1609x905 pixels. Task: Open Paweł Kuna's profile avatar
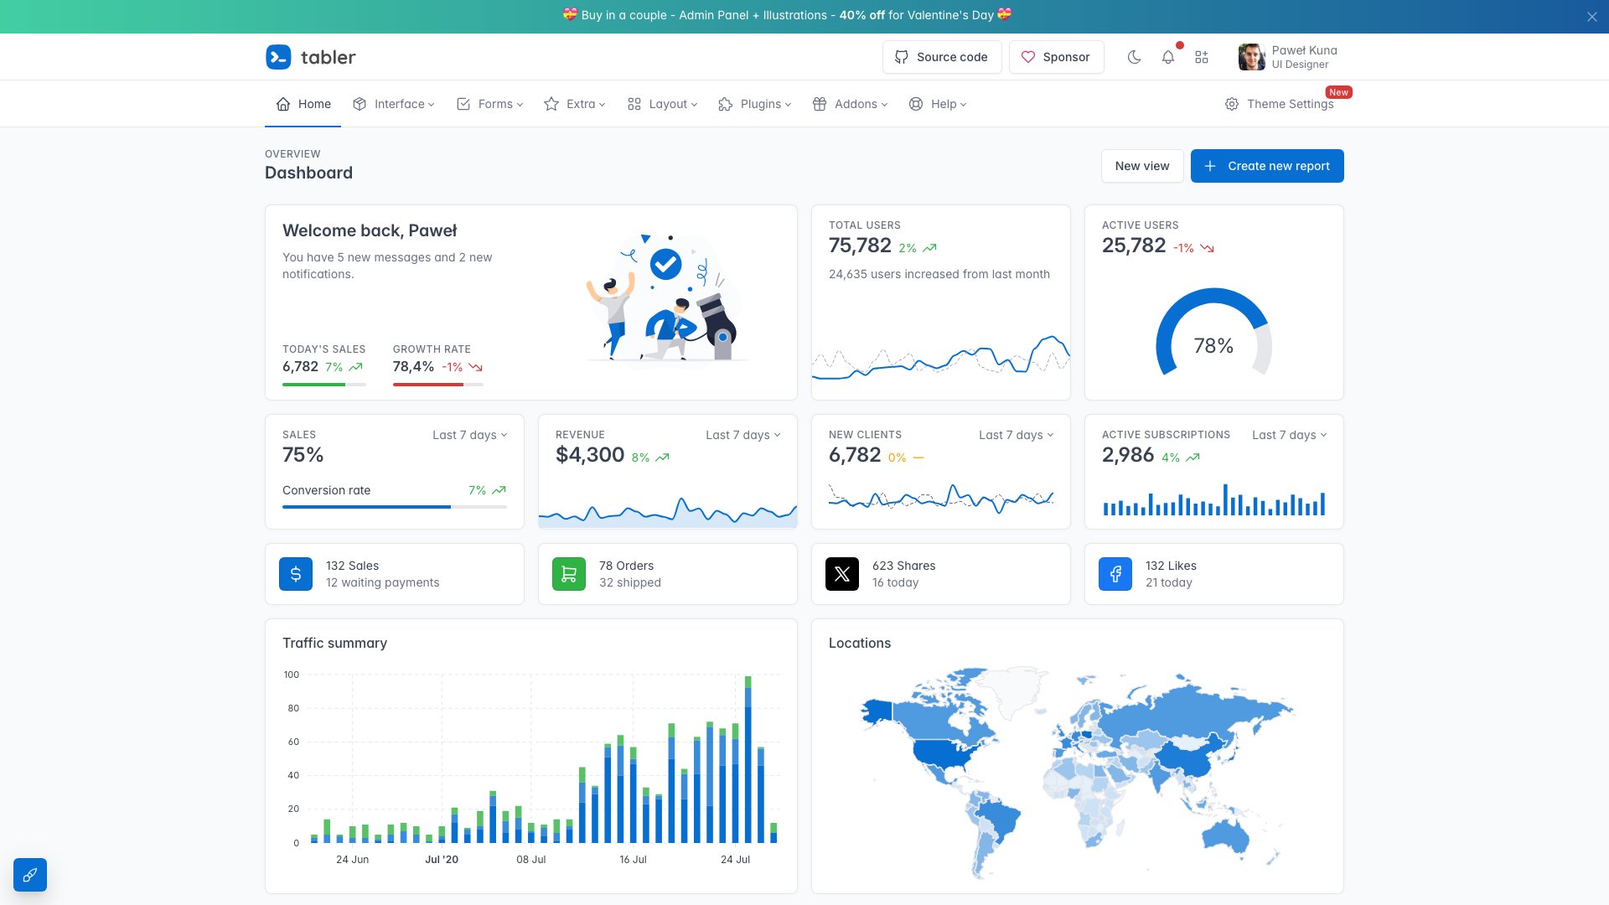tap(1249, 56)
